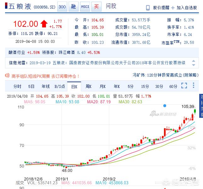
Task: Click the stock code (000858.SZ)
Action: pos(45,7)
